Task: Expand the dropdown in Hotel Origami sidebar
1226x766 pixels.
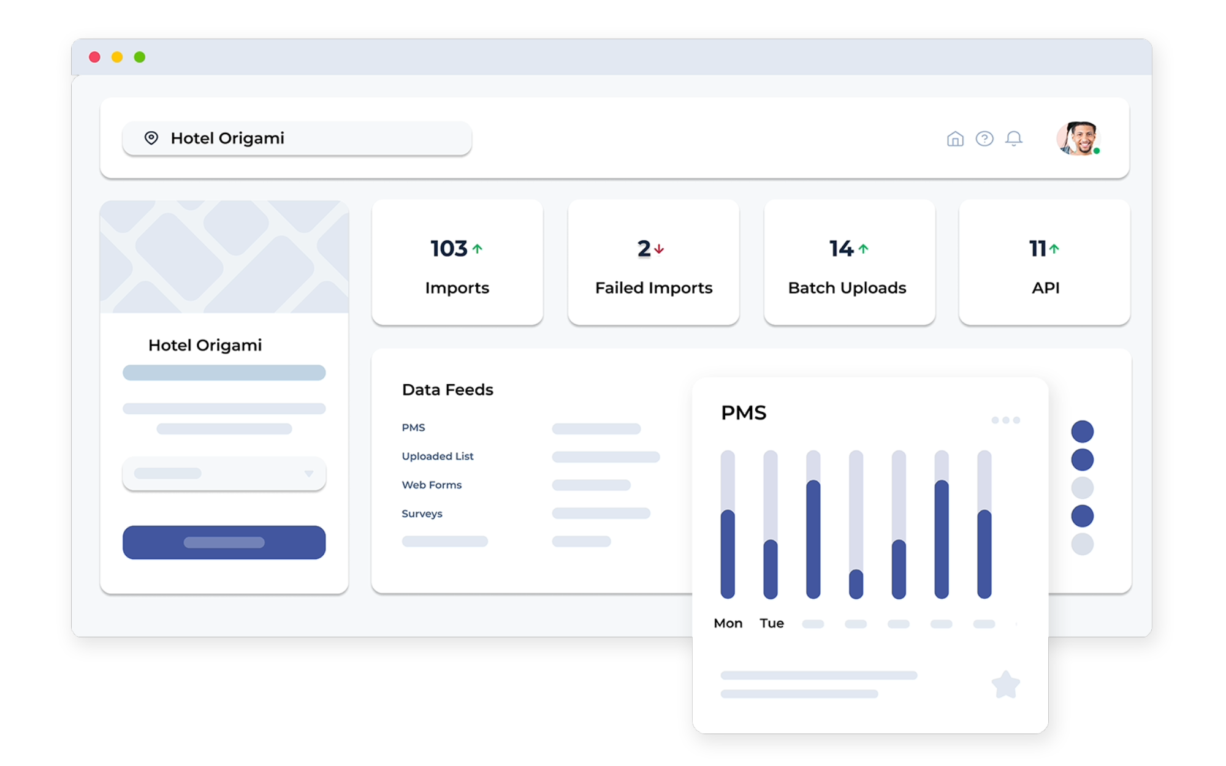Action: 224,474
